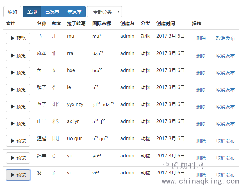The height and width of the screenshot is (185, 239).
Task: Switch to the 已发布 tab
Action: [52, 12]
